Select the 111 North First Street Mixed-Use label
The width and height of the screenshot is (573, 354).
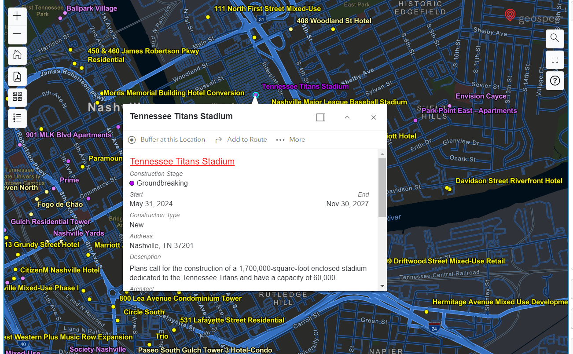pos(268,9)
